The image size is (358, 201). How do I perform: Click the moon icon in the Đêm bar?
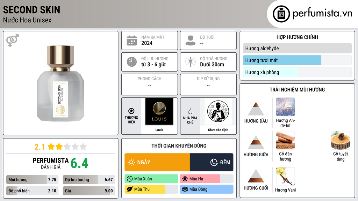pyautogui.click(x=214, y=162)
